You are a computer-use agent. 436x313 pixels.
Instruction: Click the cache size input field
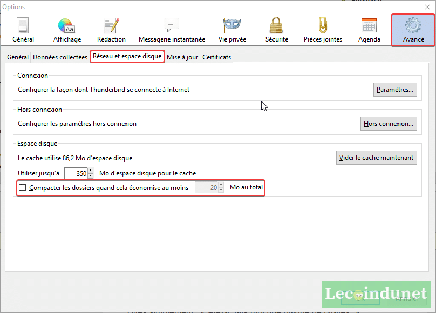tap(76, 173)
